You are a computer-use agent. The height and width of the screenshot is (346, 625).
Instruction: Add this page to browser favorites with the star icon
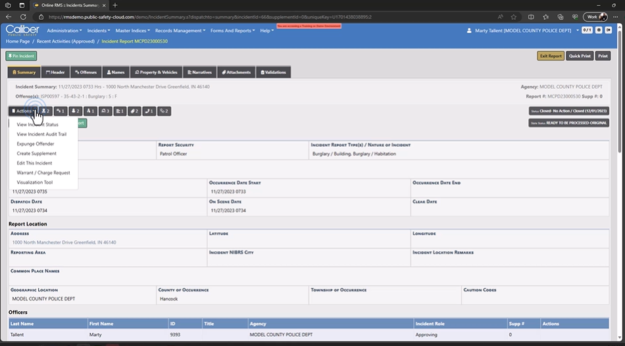(513, 16)
